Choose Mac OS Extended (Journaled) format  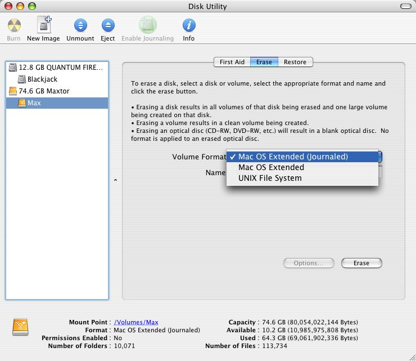(x=302, y=157)
